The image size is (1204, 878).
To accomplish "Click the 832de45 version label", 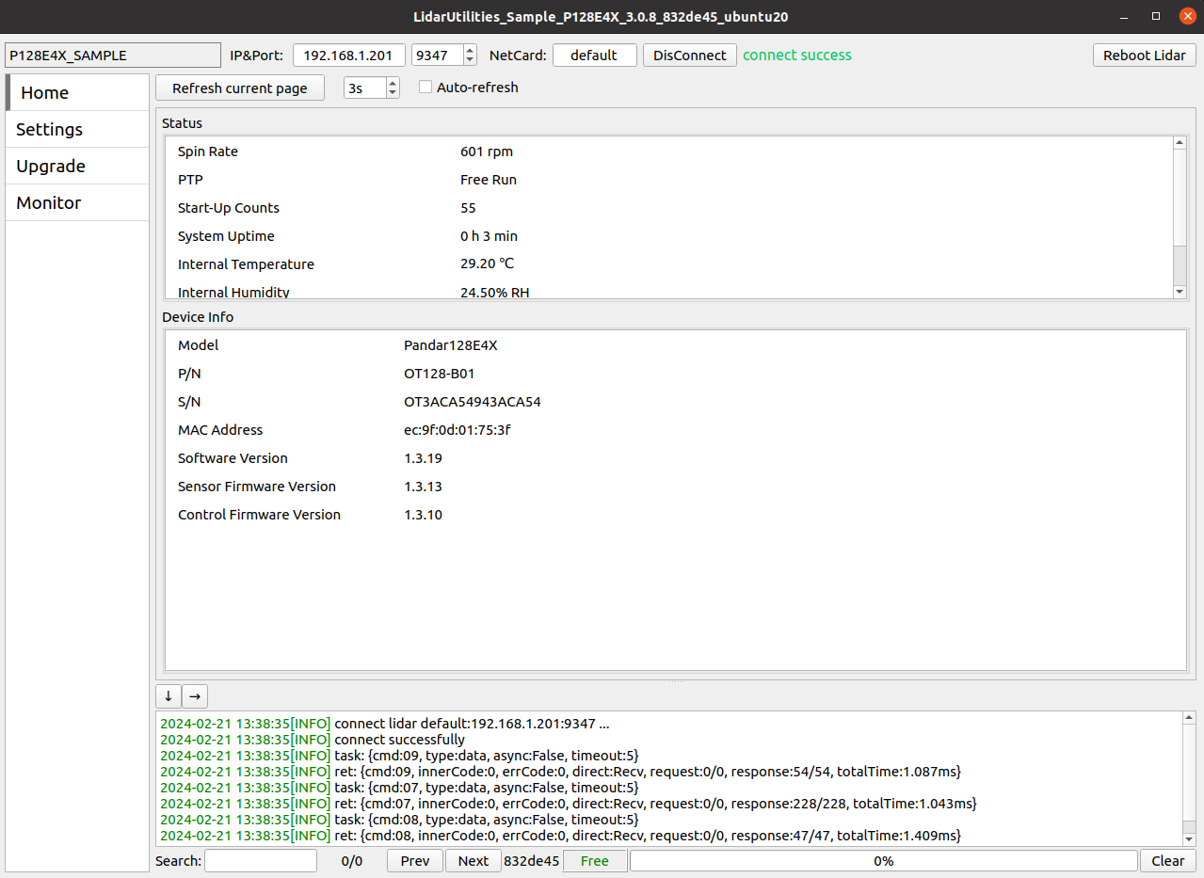I will pos(532,860).
